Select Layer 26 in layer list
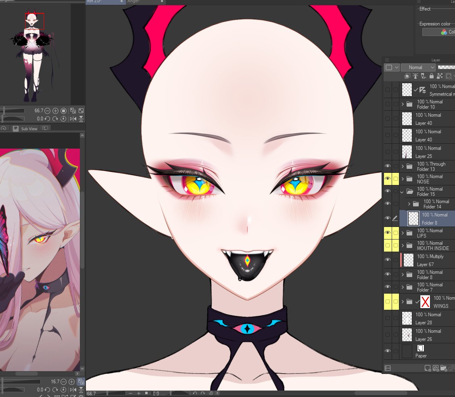 click(x=427, y=335)
